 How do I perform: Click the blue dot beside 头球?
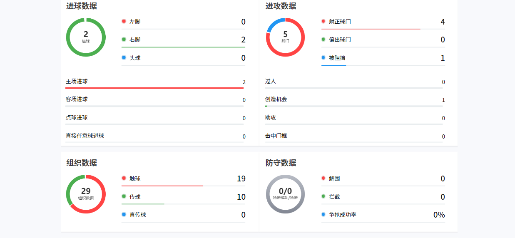point(124,58)
